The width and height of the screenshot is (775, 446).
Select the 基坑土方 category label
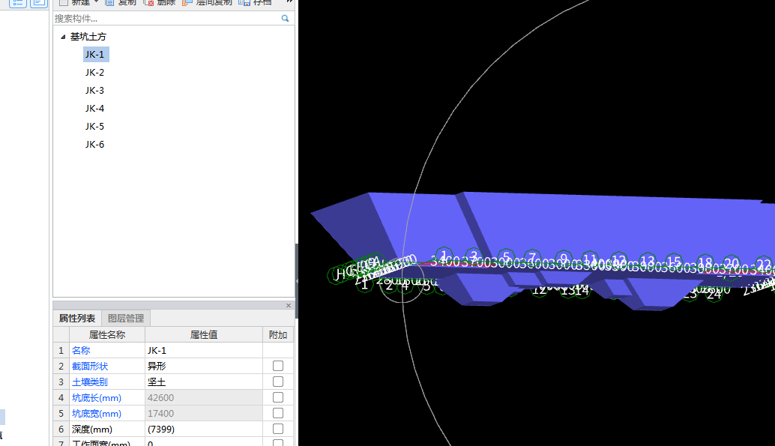tap(88, 37)
